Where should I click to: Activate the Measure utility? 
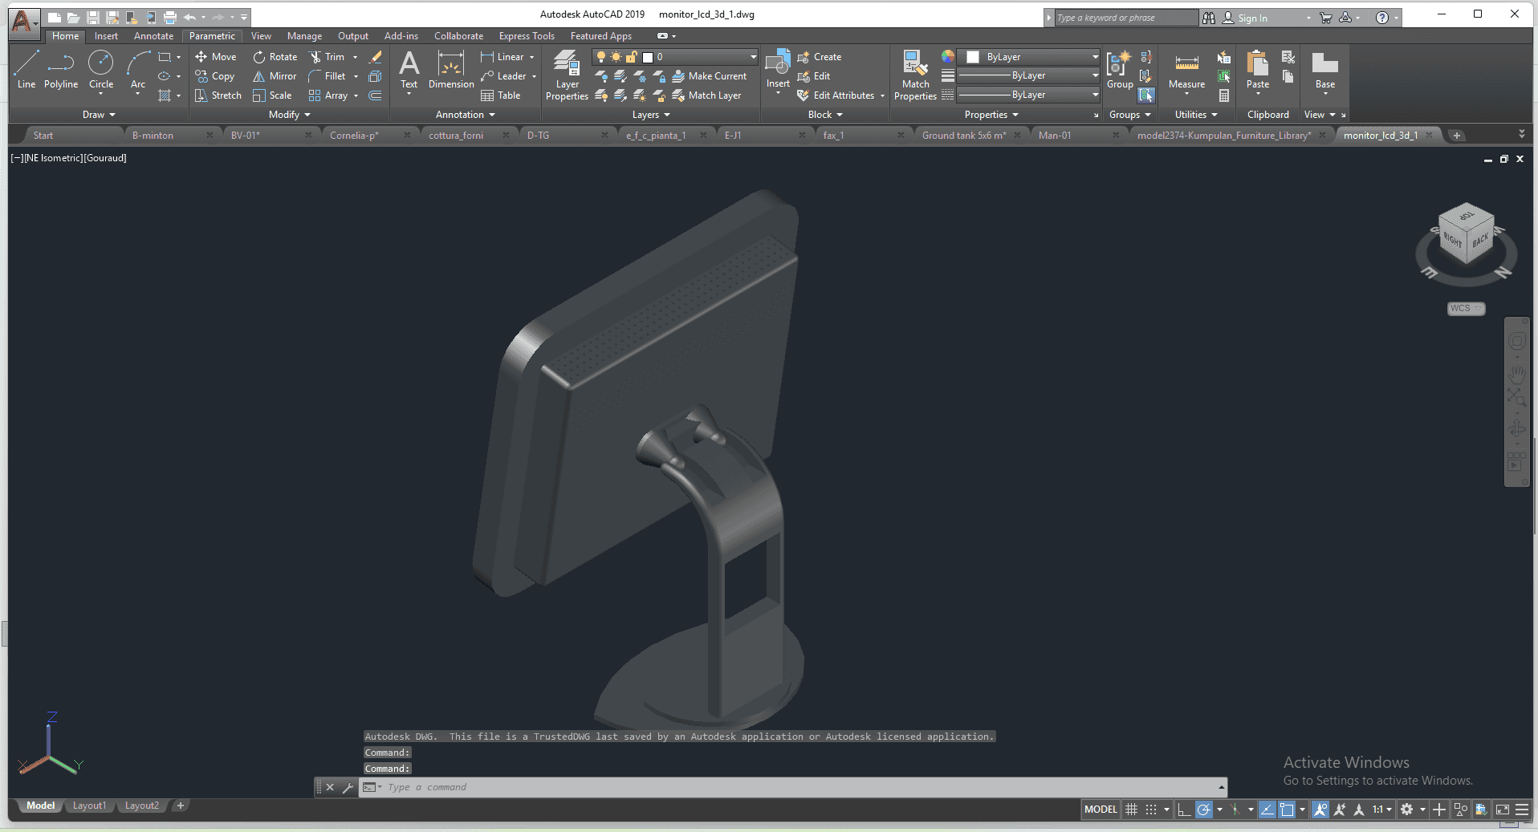[1186, 71]
